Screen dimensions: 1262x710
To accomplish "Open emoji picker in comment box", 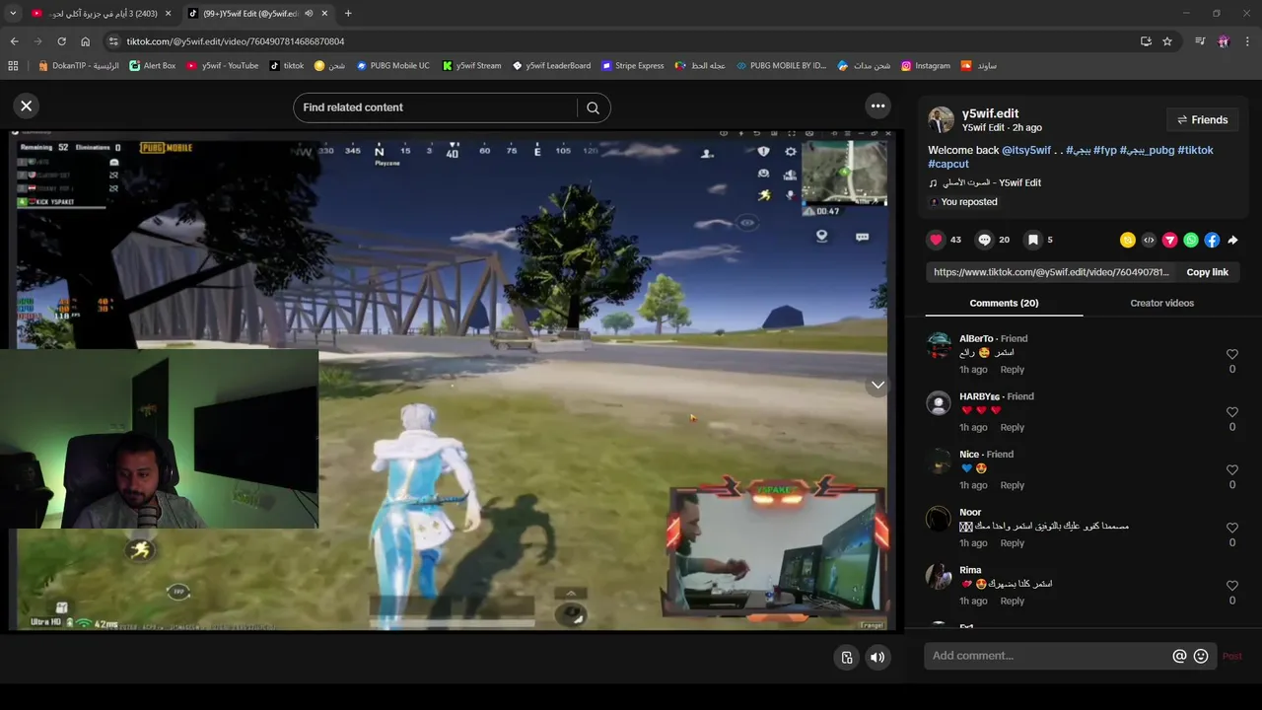I will 1201,656.
